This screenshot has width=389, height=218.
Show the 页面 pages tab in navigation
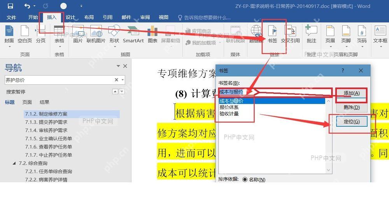27,102
